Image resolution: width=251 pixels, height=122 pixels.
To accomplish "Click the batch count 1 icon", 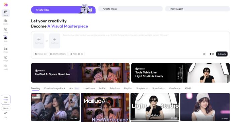I will click(x=204, y=54).
